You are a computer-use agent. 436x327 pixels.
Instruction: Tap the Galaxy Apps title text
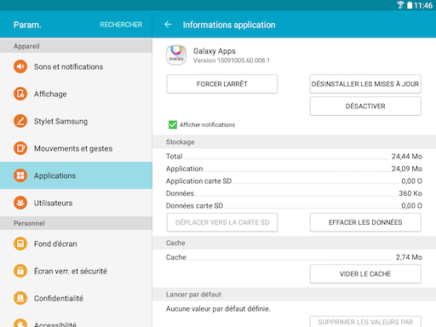click(215, 51)
